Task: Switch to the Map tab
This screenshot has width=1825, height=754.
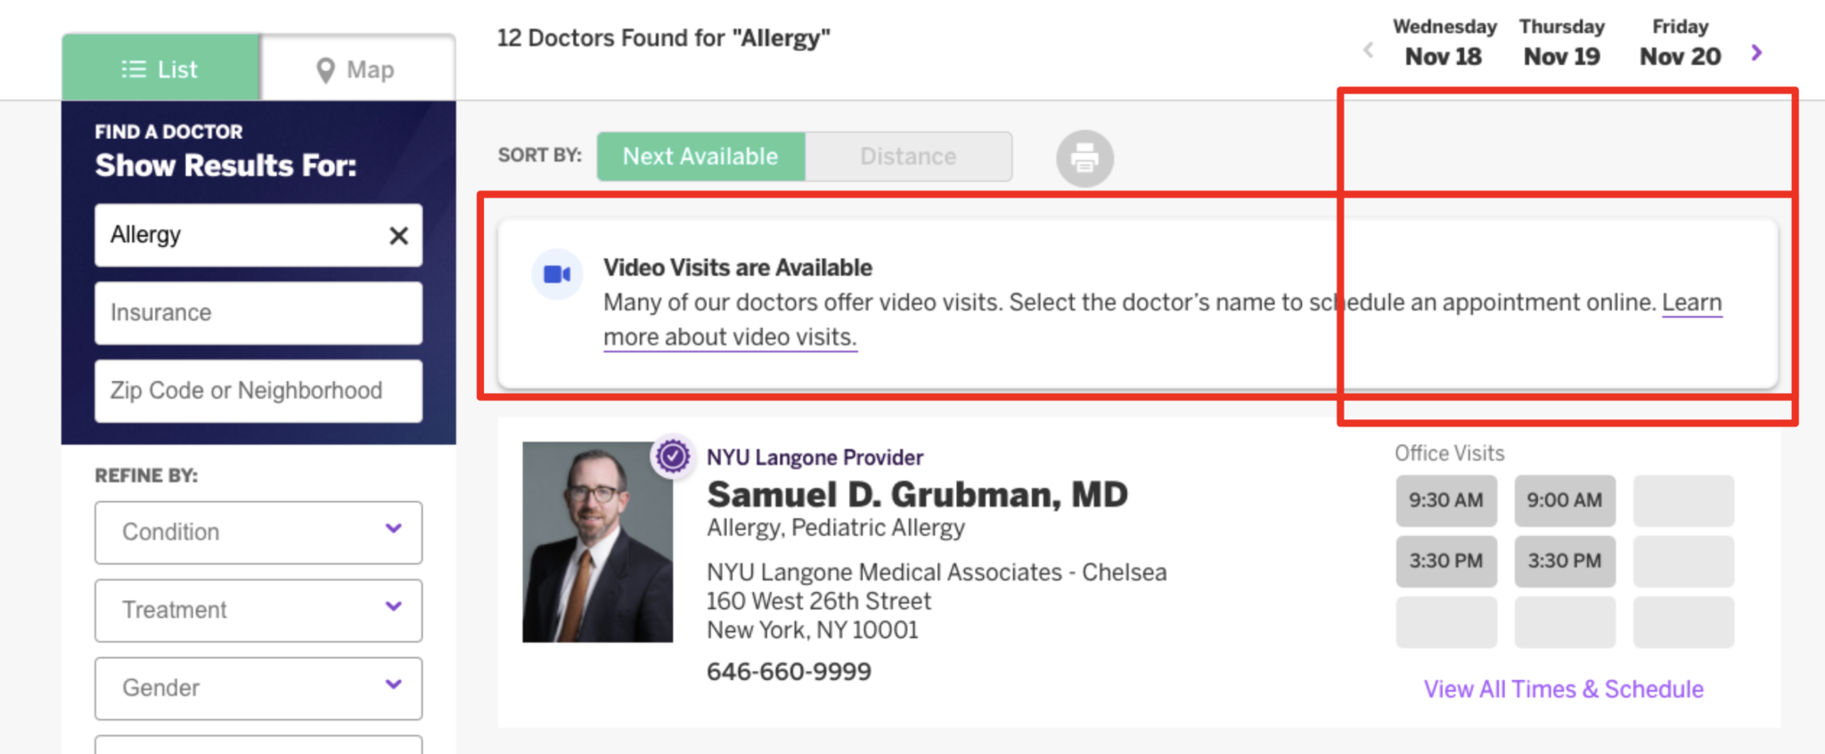Action: [x=356, y=69]
